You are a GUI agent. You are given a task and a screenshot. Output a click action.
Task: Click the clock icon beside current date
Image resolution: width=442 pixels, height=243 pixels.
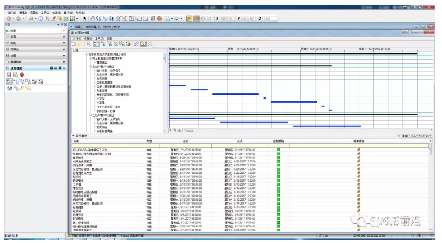click(398, 136)
